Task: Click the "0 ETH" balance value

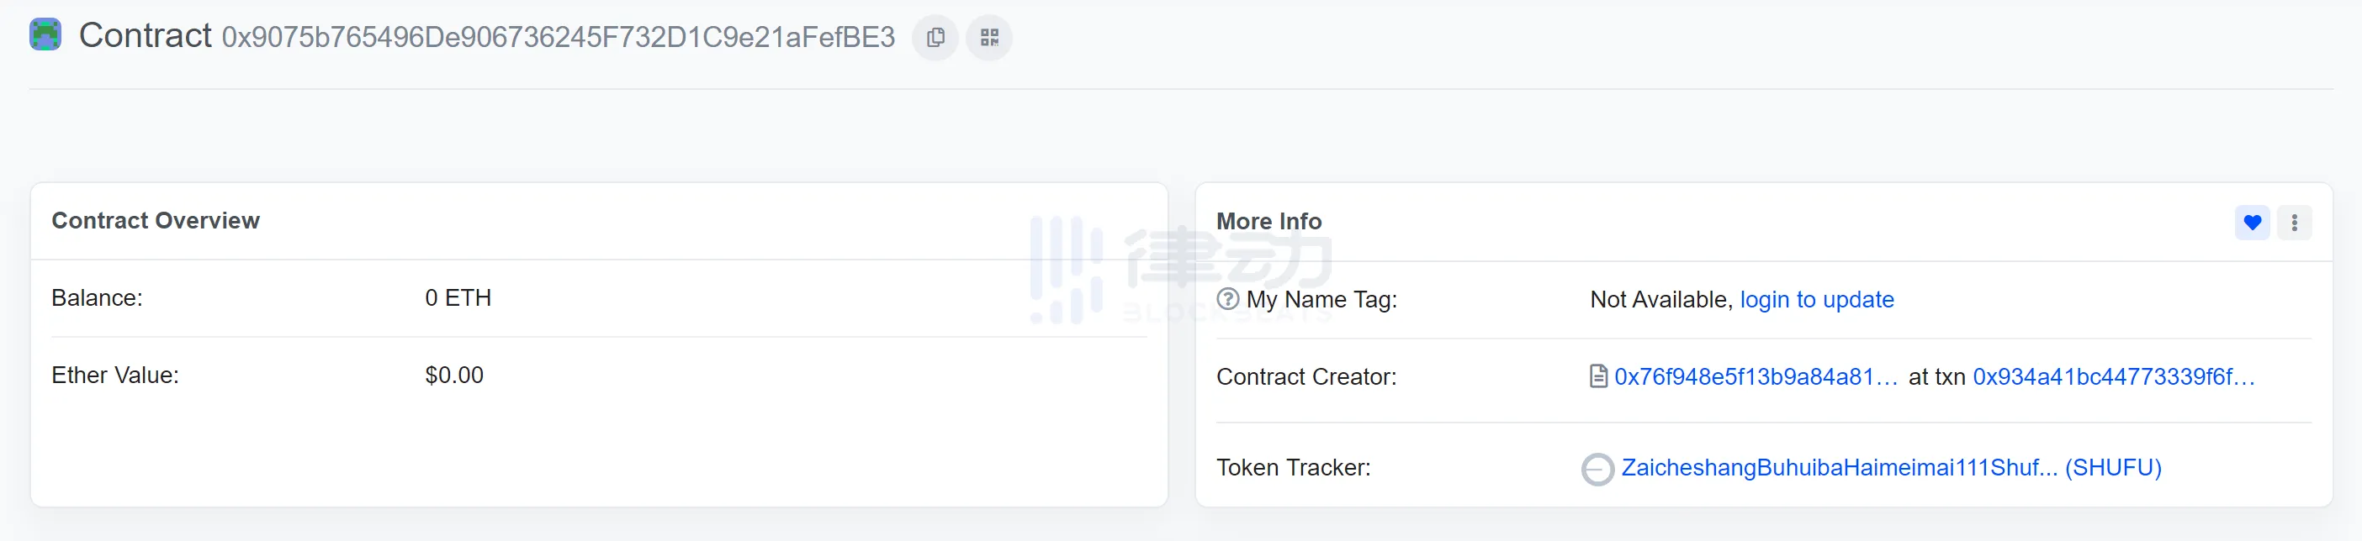Action: 458,297
